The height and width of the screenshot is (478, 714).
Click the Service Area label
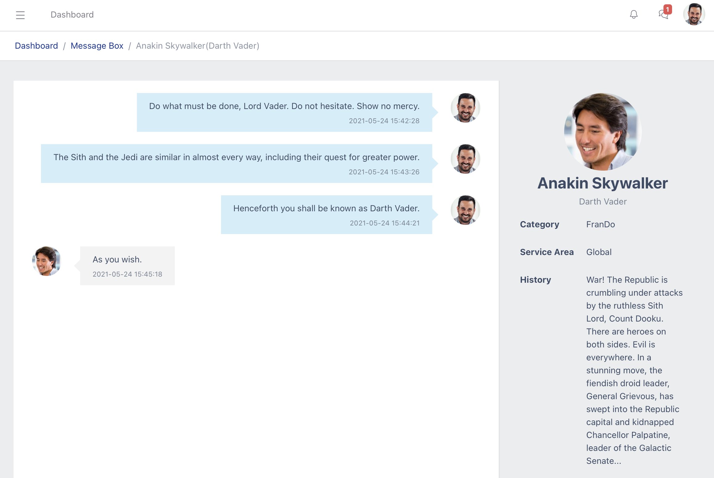click(x=547, y=252)
